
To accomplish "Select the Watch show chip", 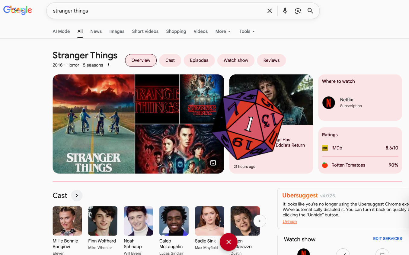I will [236, 60].
